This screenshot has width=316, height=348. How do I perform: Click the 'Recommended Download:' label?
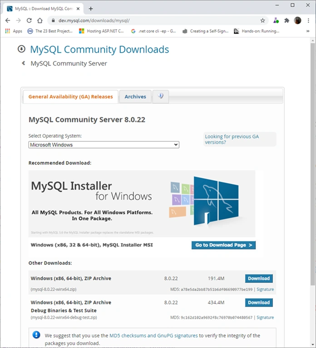(60, 163)
